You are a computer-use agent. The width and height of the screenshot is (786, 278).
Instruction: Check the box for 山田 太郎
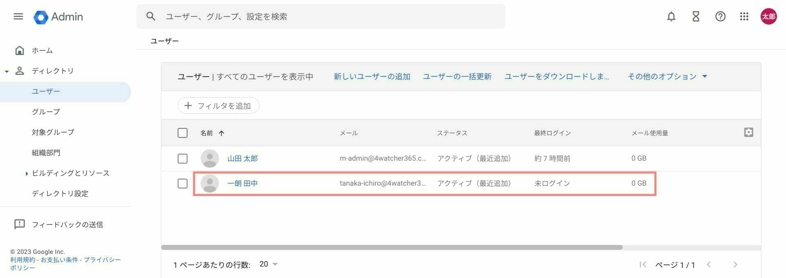coord(183,158)
